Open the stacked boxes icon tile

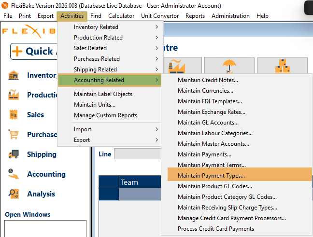pyautogui.click(x=283, y=66)
